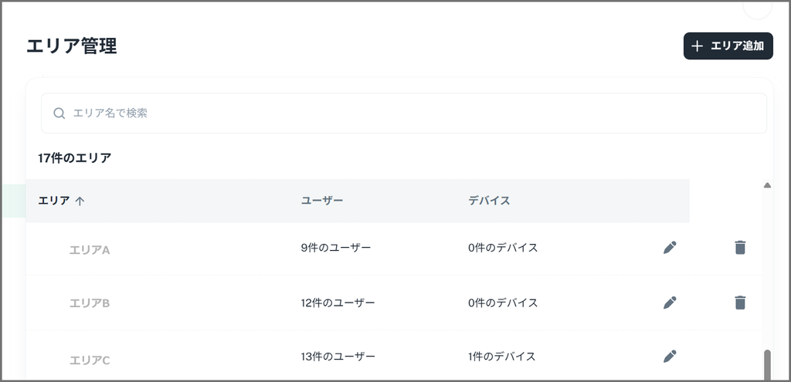
Task: Toggle sort arrow beside エリア header
Action: [x=80, y=201]
